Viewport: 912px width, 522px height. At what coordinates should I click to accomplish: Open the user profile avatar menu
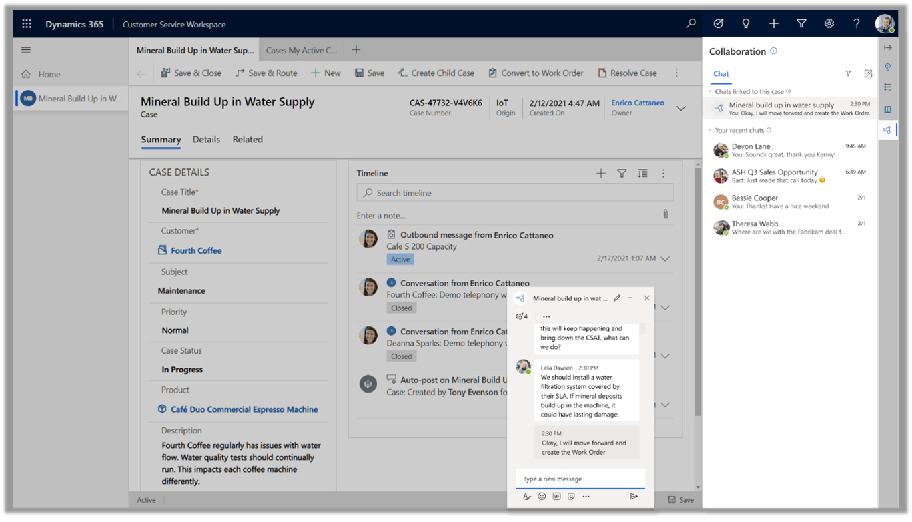point(885,23)
